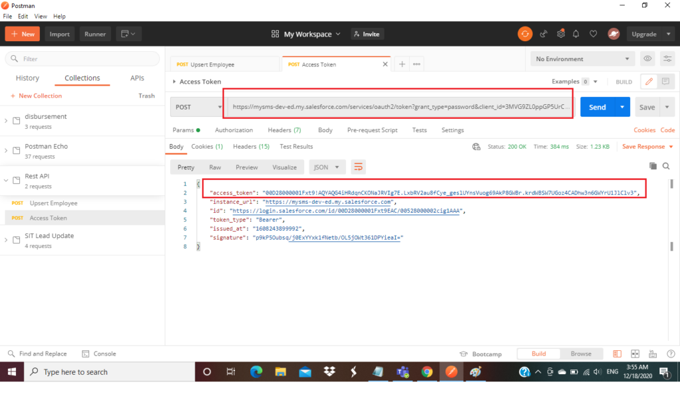
Task: Open the Examples dropdown
Action: pyautogui.click(x=574, y=82)
